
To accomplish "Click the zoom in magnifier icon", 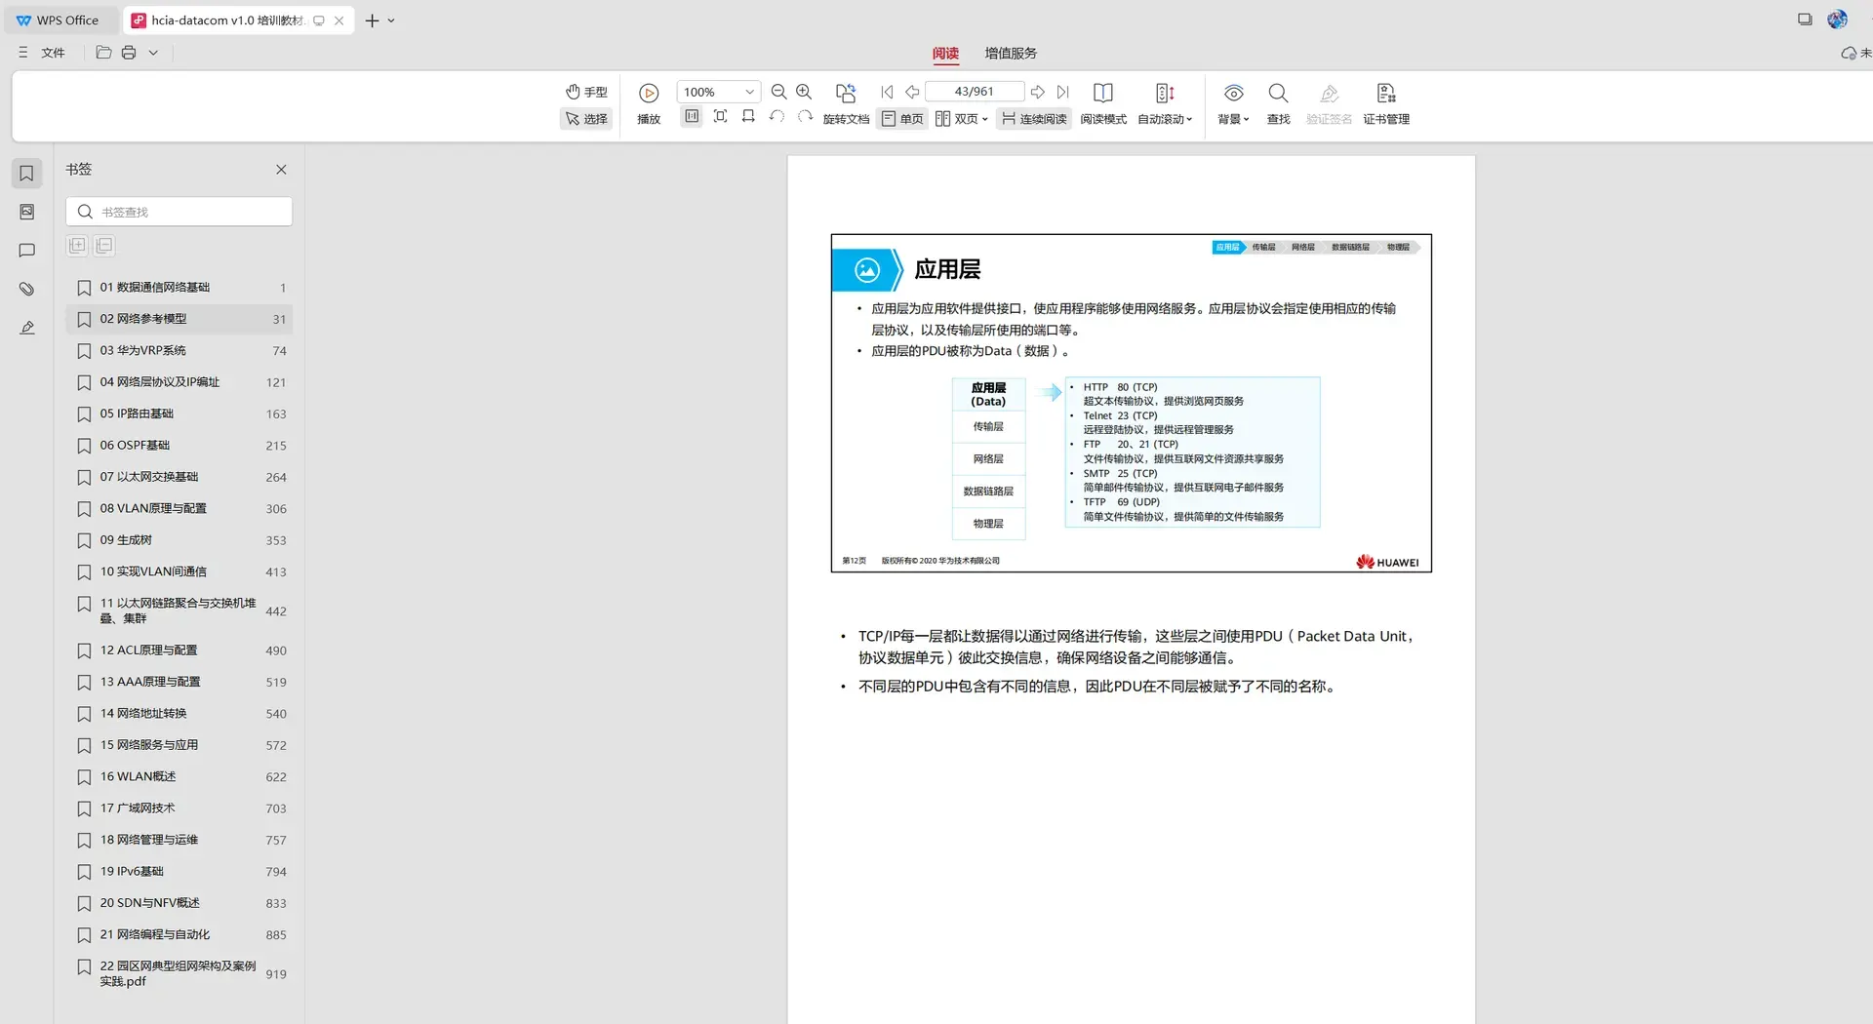I will (804, 92).
